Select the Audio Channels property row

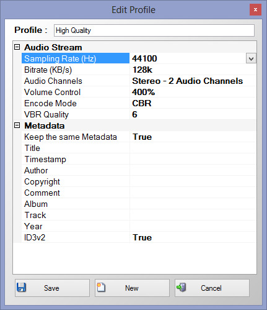coord(139,81)
